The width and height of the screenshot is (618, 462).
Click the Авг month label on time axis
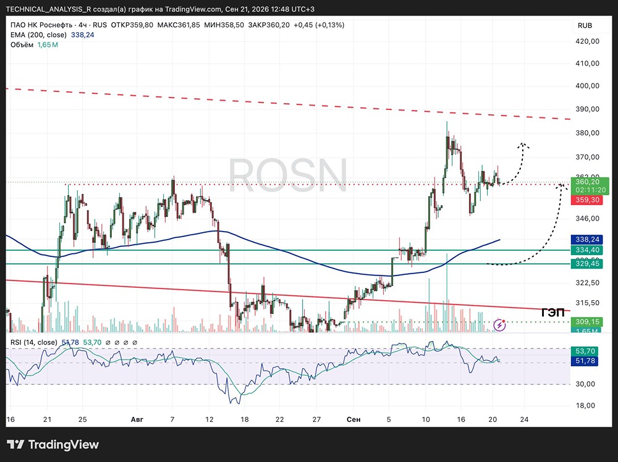click(137, 419)
